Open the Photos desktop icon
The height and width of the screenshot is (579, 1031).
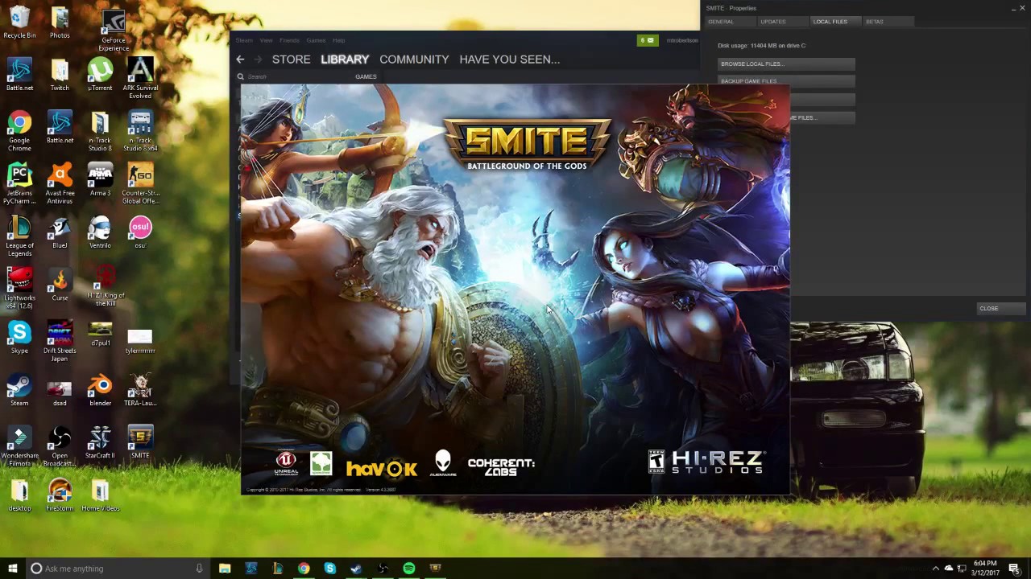60,23
